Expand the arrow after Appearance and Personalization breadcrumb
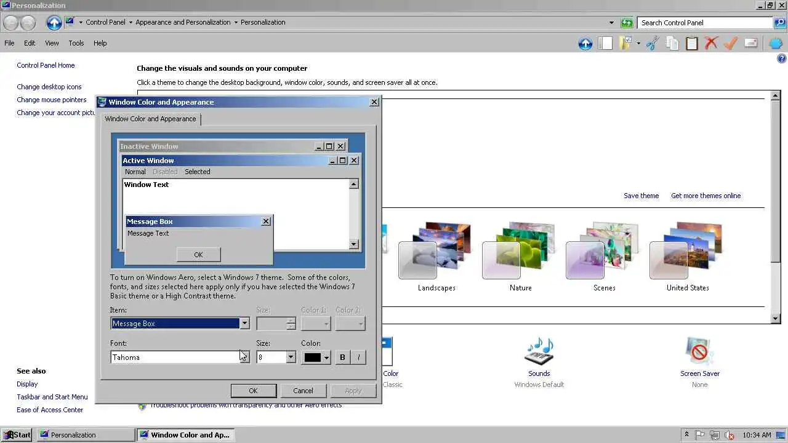 (x=236, y=23)
